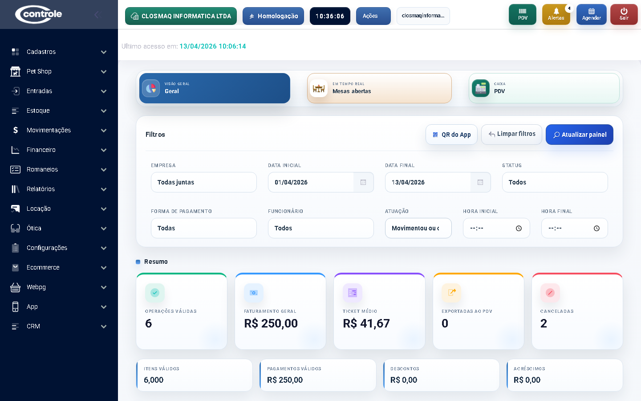Open the Forma de Pagamento dropdown

pos(203,228)
